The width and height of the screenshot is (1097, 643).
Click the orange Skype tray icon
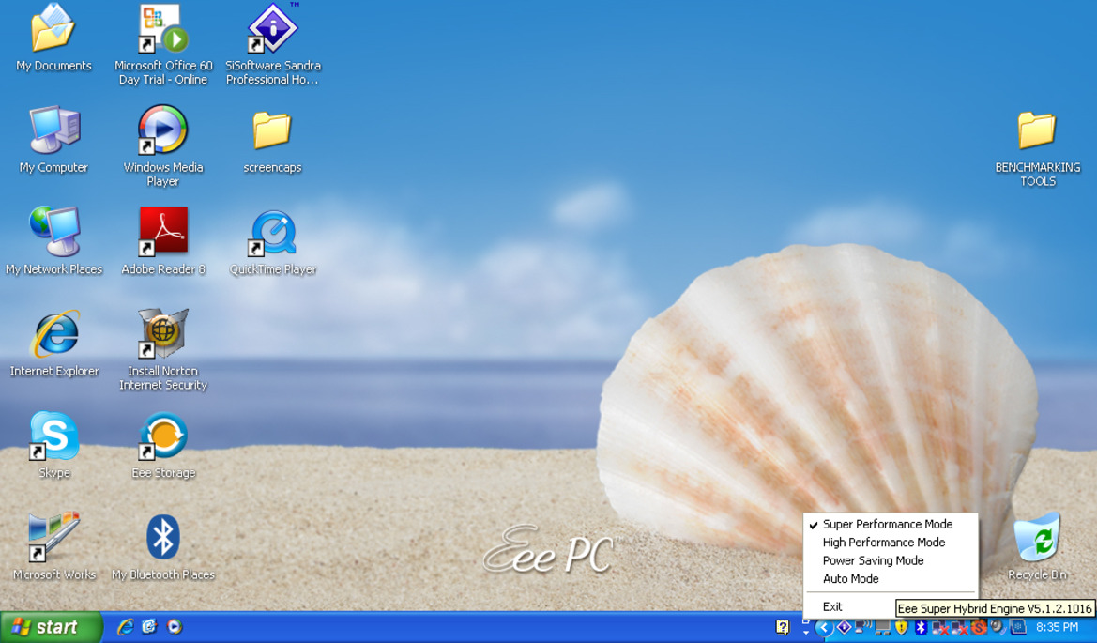979,628
